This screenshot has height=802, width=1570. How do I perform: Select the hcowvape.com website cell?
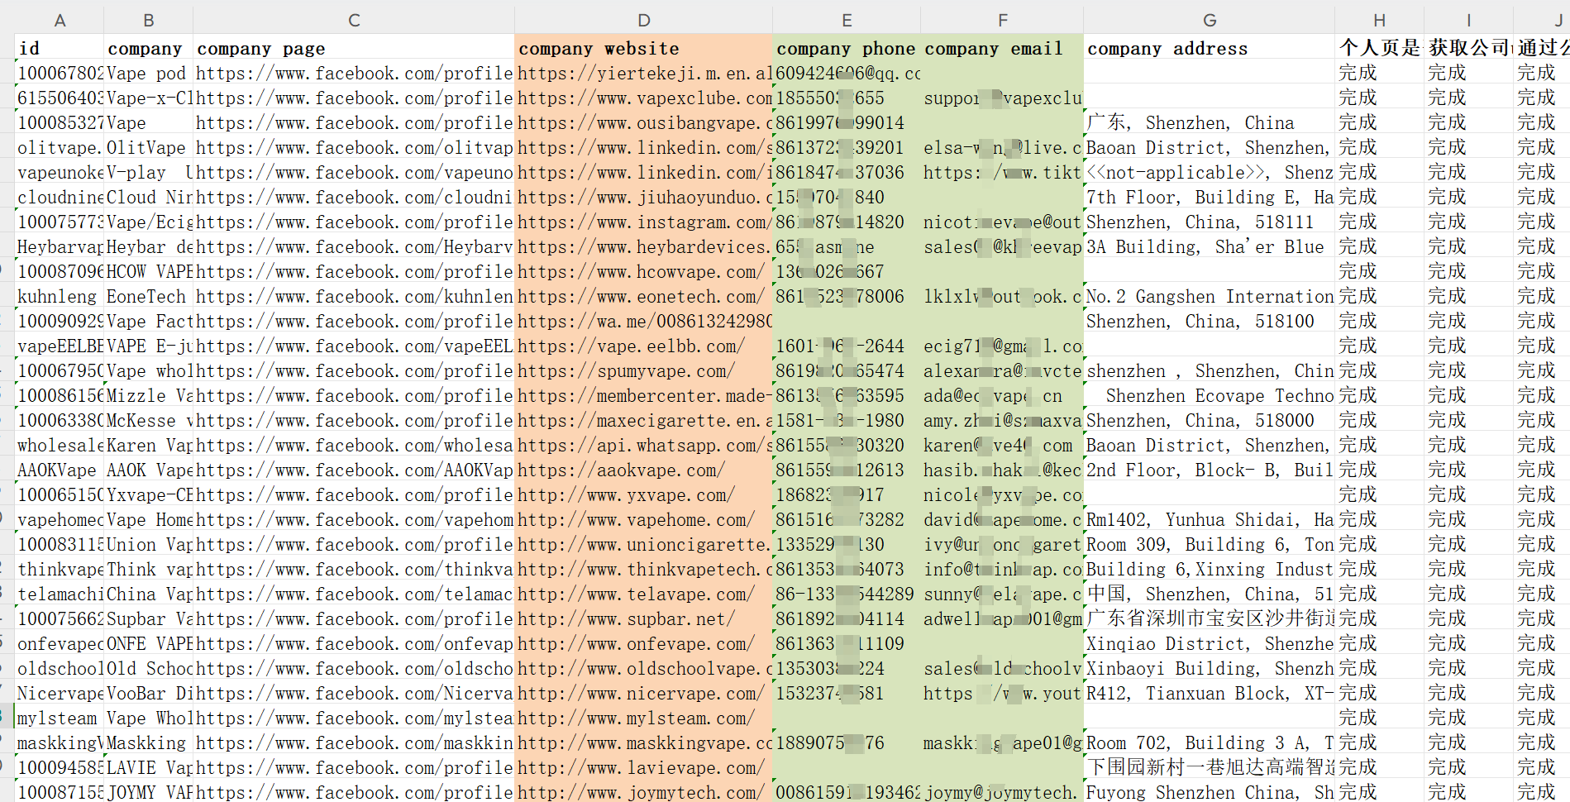click(644, 271)
